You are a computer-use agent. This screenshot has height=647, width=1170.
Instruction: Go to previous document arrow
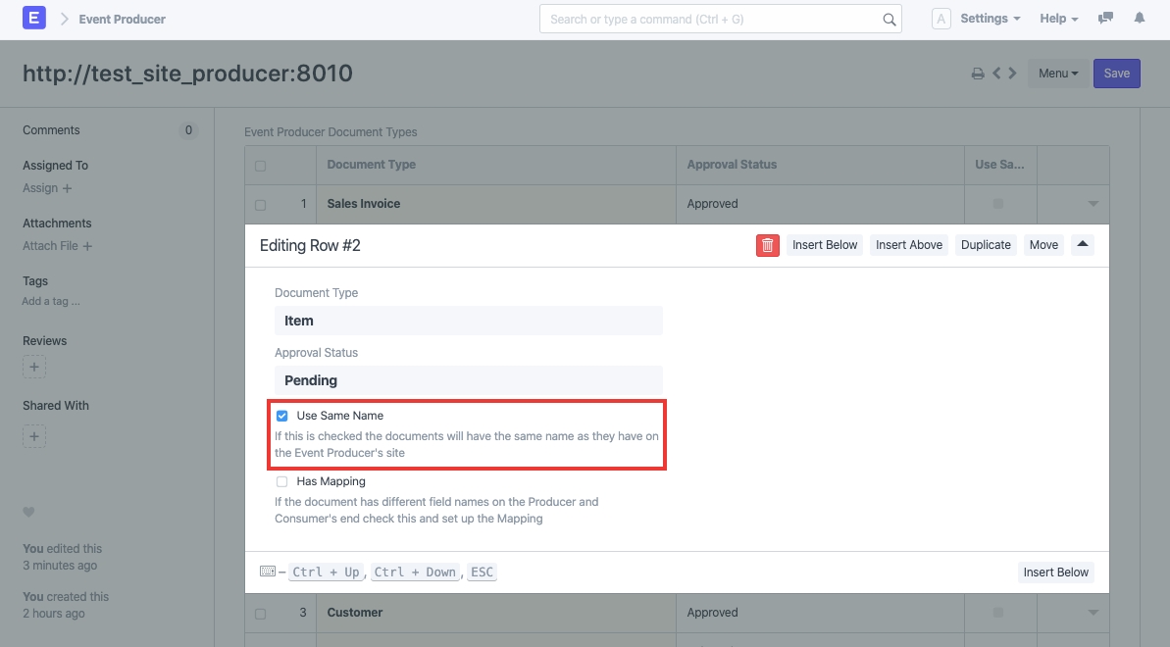tap(996, 74)
